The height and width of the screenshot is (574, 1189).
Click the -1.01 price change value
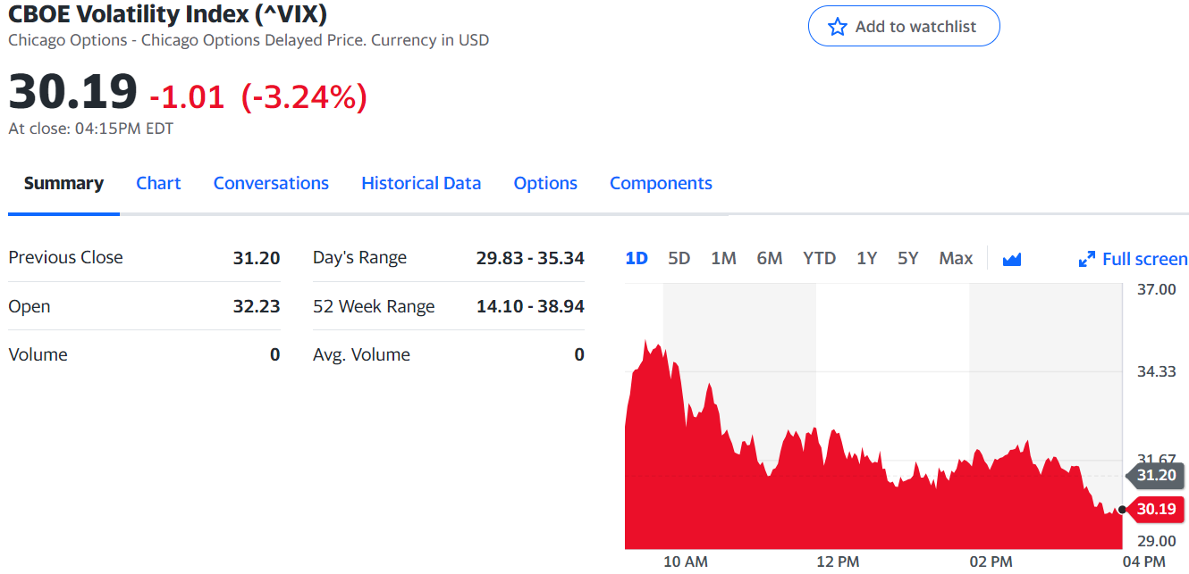187,96
